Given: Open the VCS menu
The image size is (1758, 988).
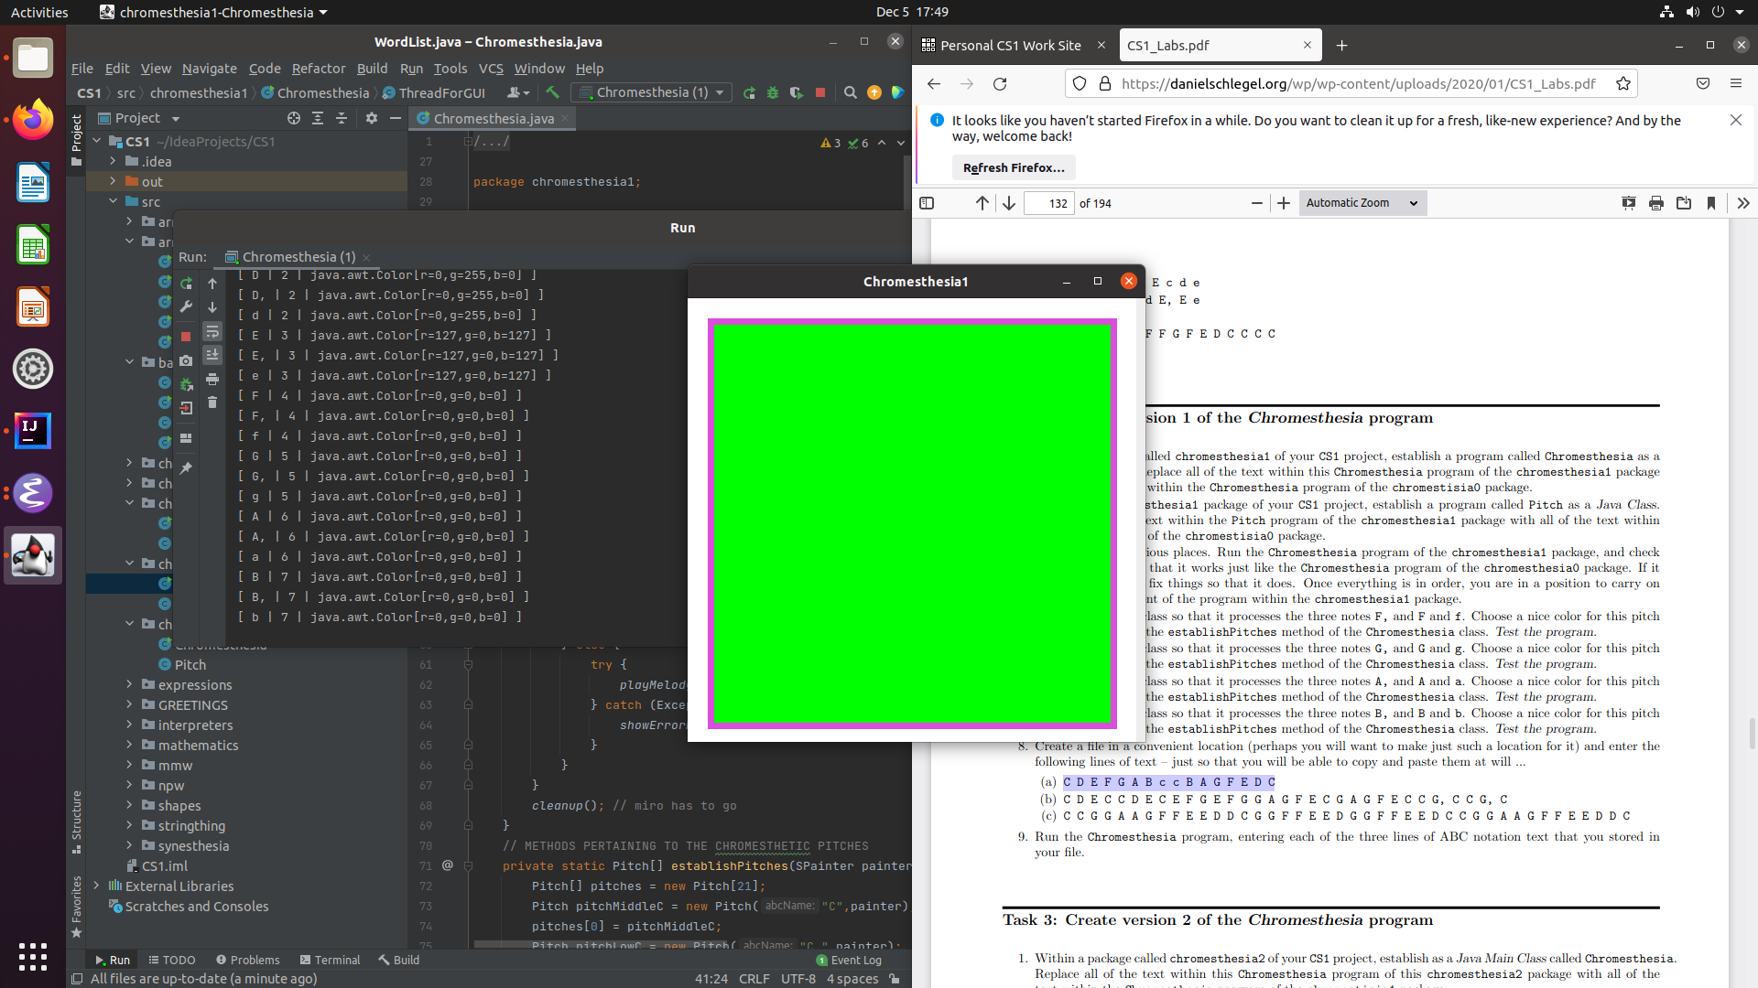Looking at the screenshot, I should [x=491, y=69].
